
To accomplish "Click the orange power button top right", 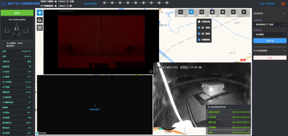I will pos(283,3).
